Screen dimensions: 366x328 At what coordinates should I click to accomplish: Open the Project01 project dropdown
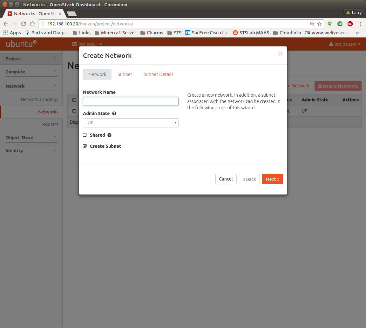[87, 44]
